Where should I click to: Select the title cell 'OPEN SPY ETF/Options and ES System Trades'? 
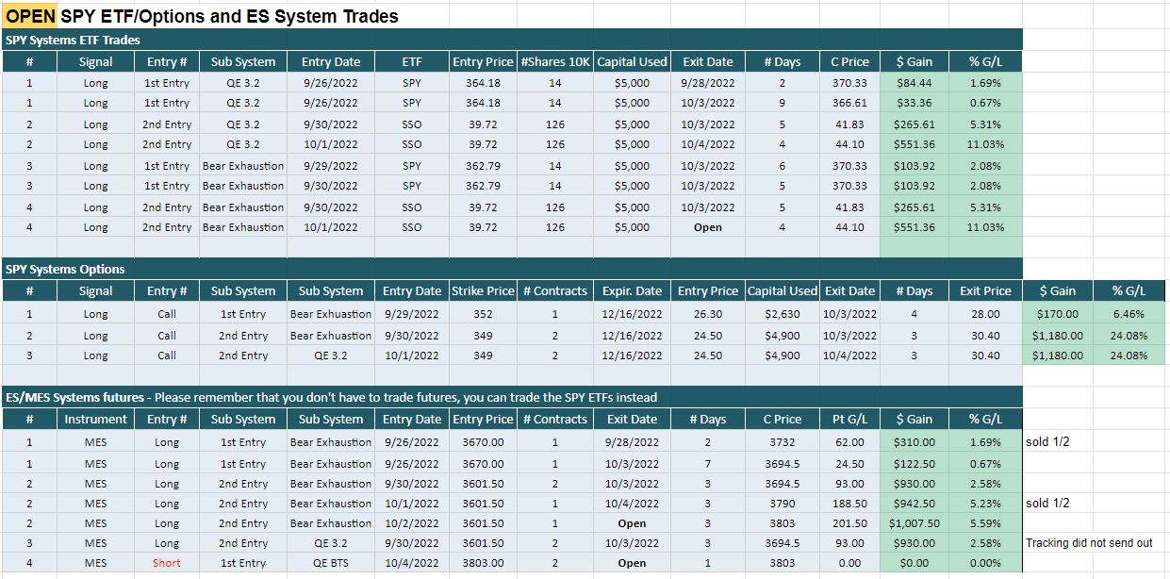(x=203, y=16)
